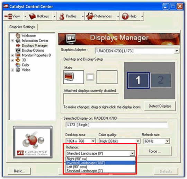Select the 3D tree item
This screenshot has height=179, width=187.
point(24,60)
